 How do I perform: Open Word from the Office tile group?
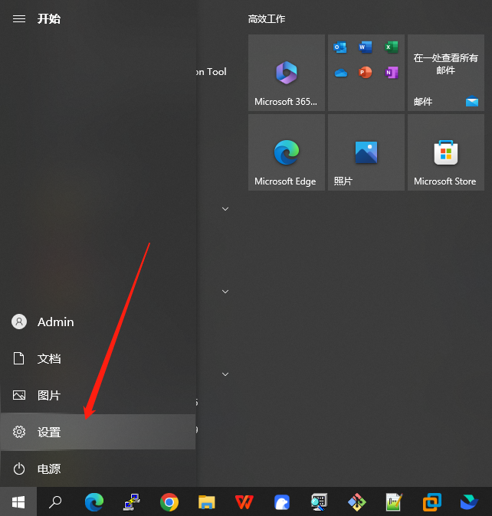pyautogui.click(x=366, y=47)
